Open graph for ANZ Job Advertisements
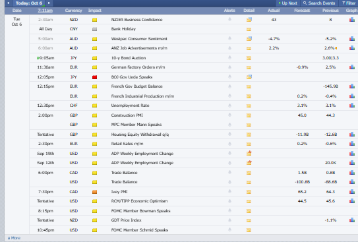Viewport: 358px width, 242px height. click(x=352, y=48)
